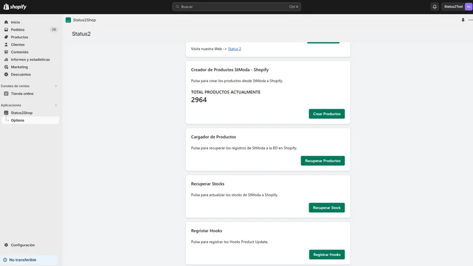Click Registrar Hooks heading
This screenshot has width=473, height=266.
pos(206,231)
